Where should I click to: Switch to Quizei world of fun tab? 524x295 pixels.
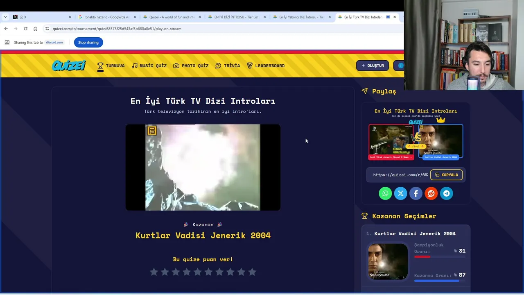pos(171,17)
